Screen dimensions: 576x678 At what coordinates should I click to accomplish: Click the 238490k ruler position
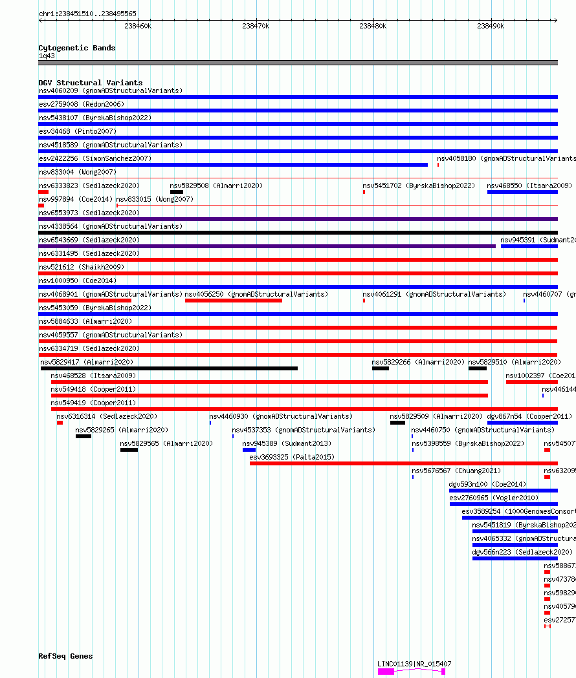(491, 26)
